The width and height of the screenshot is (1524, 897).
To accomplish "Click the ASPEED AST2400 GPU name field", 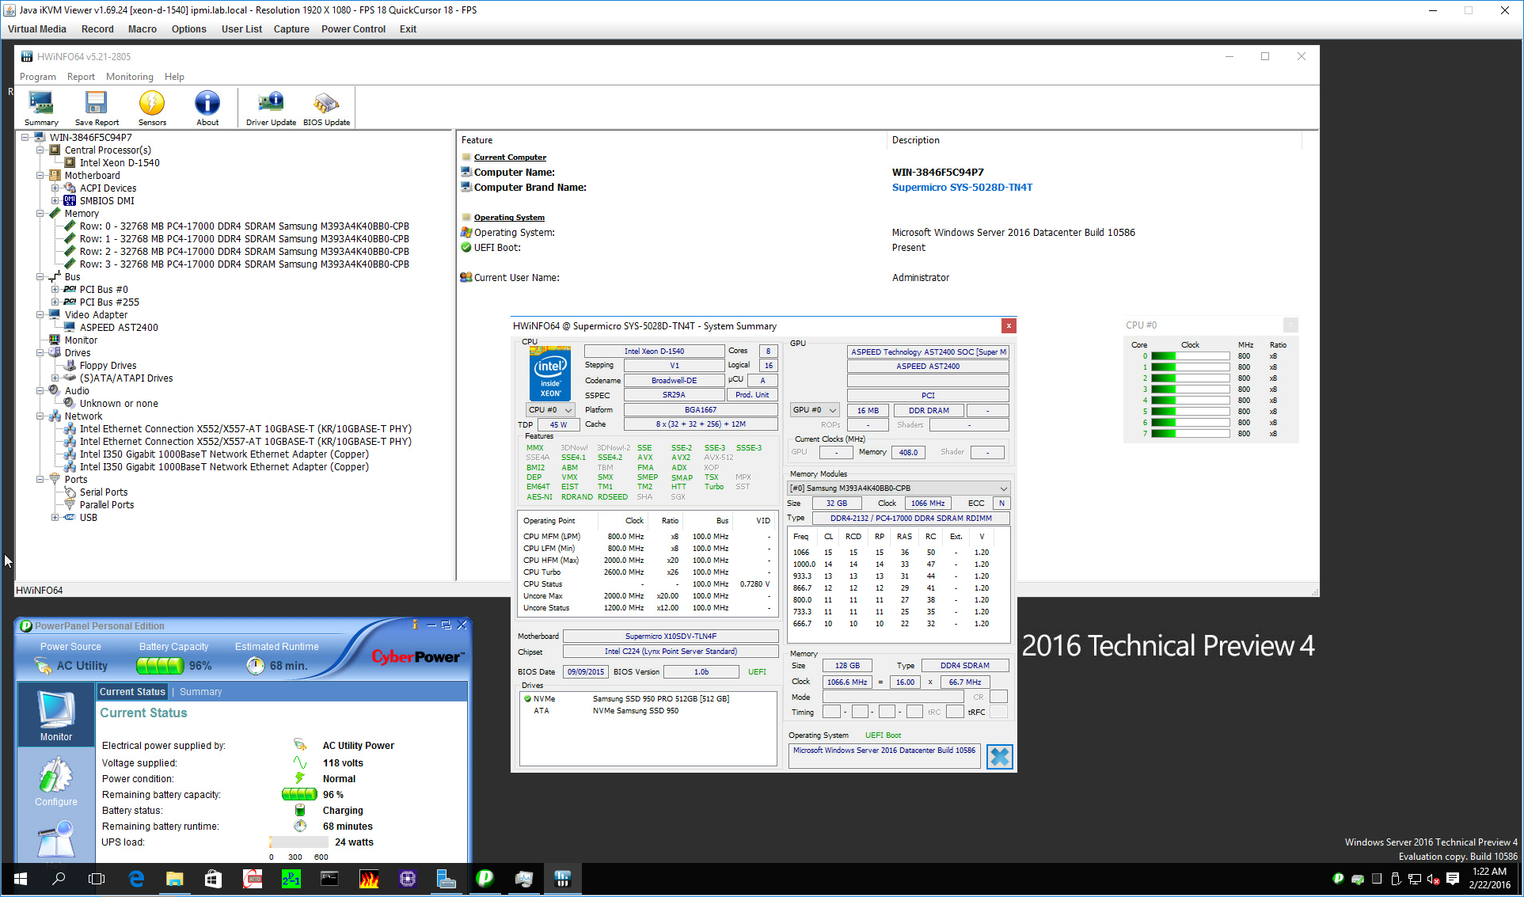I will pyautogui.click(x=928, y=366).
